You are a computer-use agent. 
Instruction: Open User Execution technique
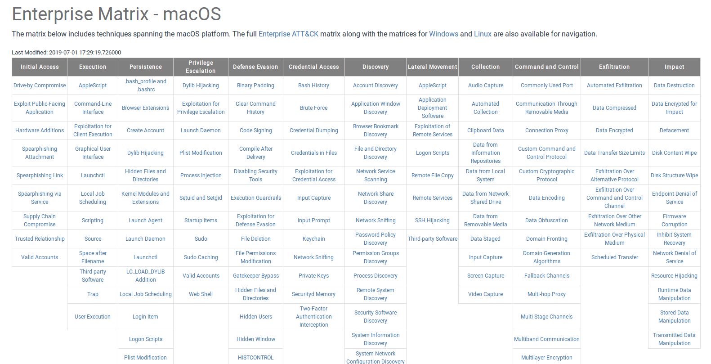click(x=93, y=316)
